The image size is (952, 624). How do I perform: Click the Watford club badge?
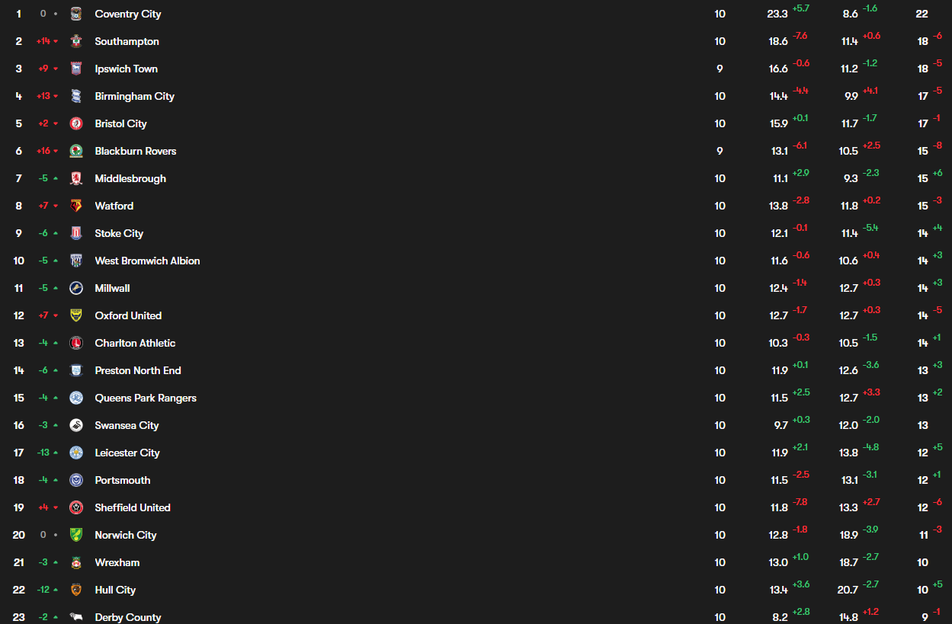coord(75,206)
